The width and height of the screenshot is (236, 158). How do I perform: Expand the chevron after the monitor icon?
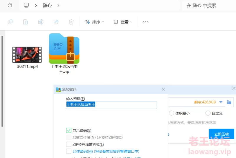point(36,5)
